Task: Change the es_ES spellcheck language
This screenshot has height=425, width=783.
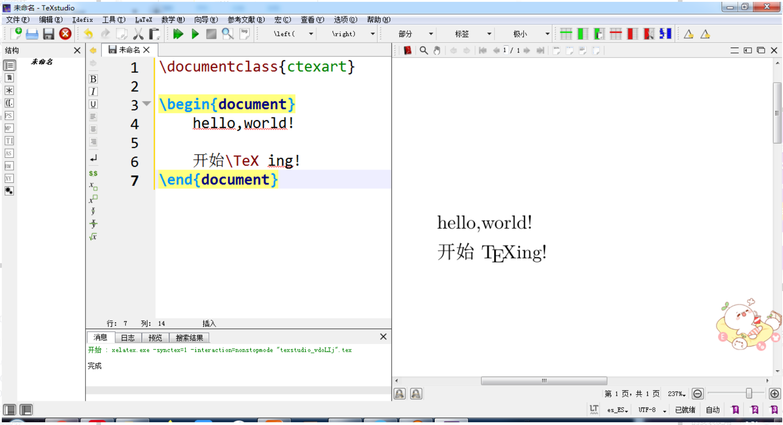Action: [618, 410]
